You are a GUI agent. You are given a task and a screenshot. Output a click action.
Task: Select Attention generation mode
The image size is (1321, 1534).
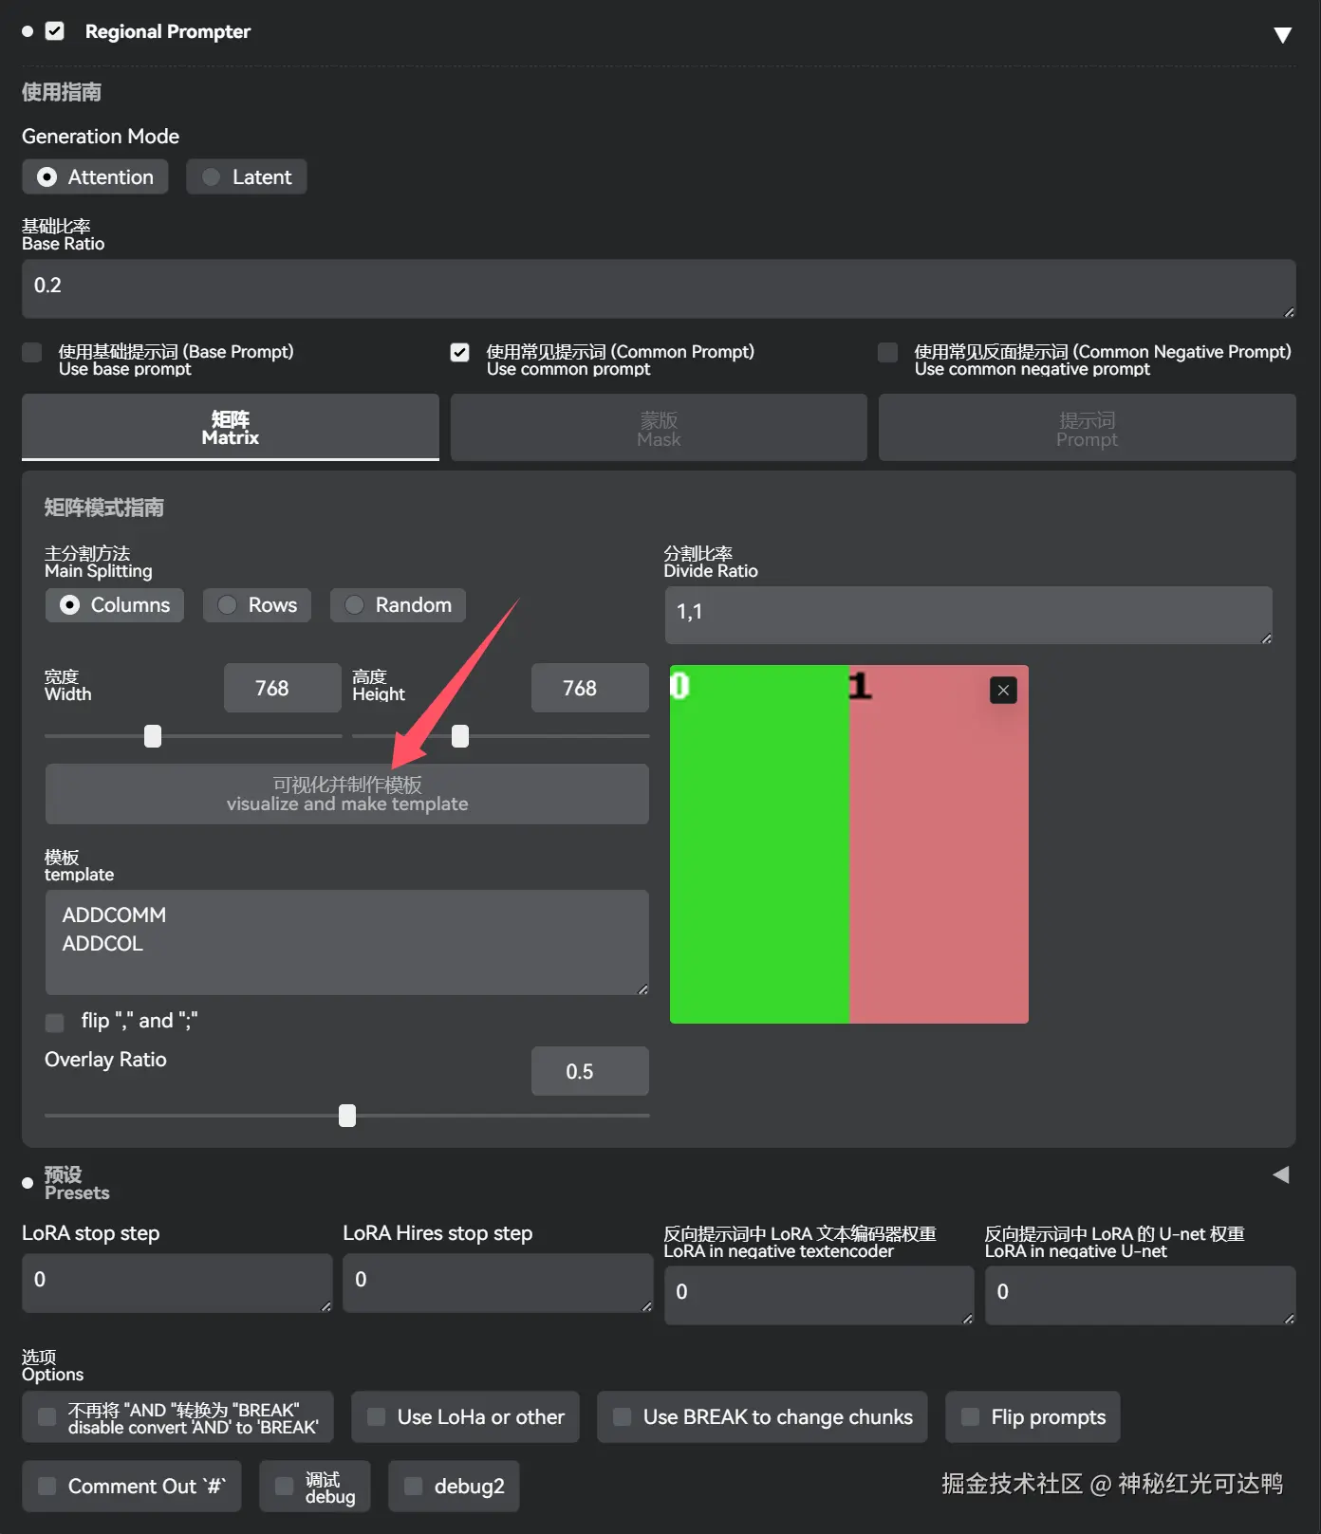[95, 177]
